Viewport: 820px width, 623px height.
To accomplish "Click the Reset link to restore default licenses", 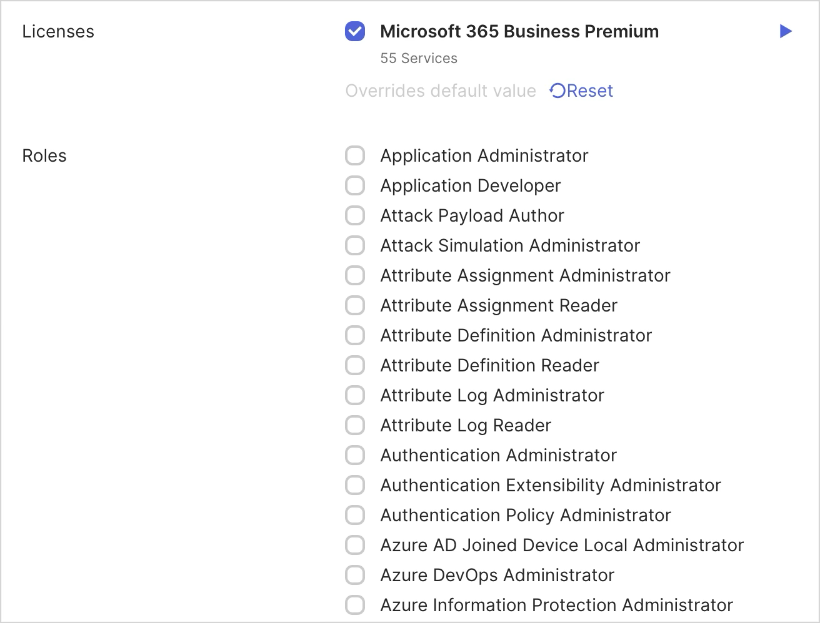I will (x=587, y=91).
